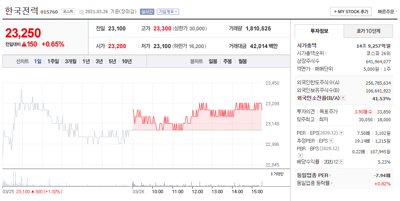Open 시가총액순위 arrow link
Image resolution: width=400 pixels, height=201 pixels.
pyautogui.click(x=326, y=53)
